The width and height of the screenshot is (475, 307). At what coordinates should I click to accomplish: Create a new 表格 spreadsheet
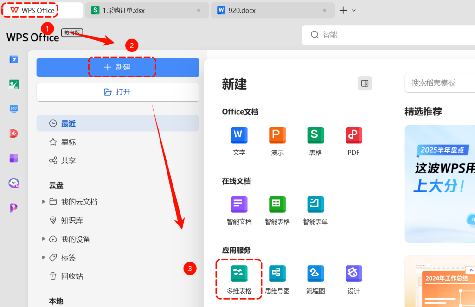[x=315, y=141]
